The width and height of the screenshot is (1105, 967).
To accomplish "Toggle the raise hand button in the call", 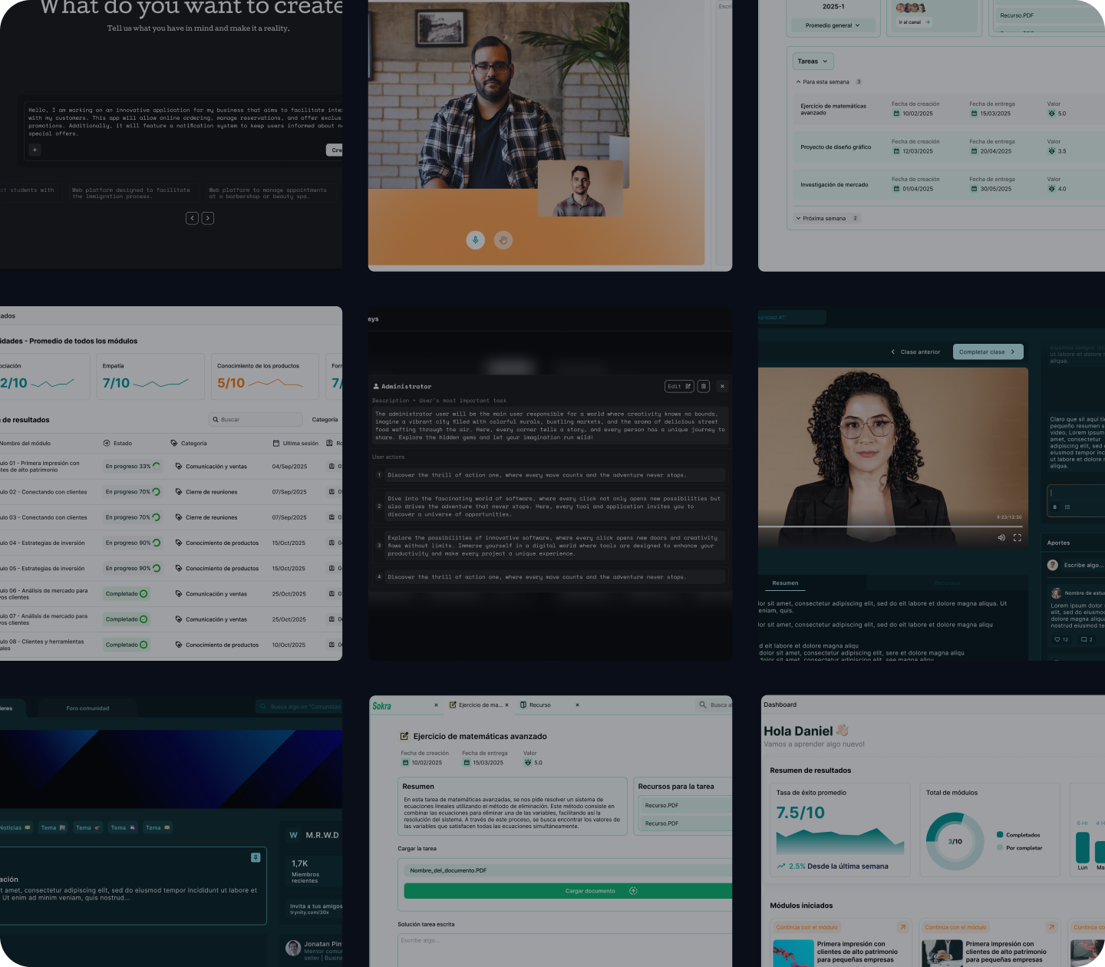I will (x=503, y=240).
